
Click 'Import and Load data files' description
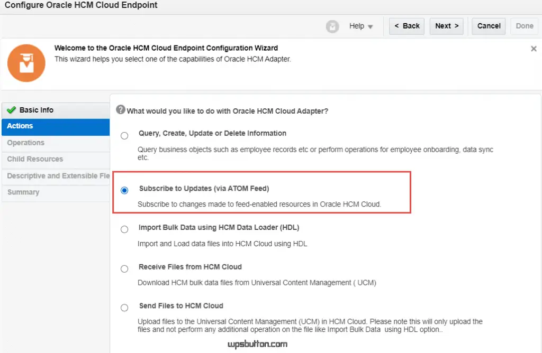point(222,244)
